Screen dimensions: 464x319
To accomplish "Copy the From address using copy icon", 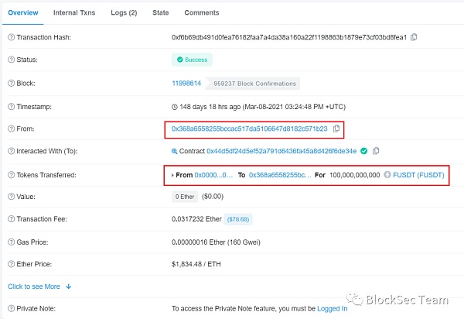I will tap(336, 129).
